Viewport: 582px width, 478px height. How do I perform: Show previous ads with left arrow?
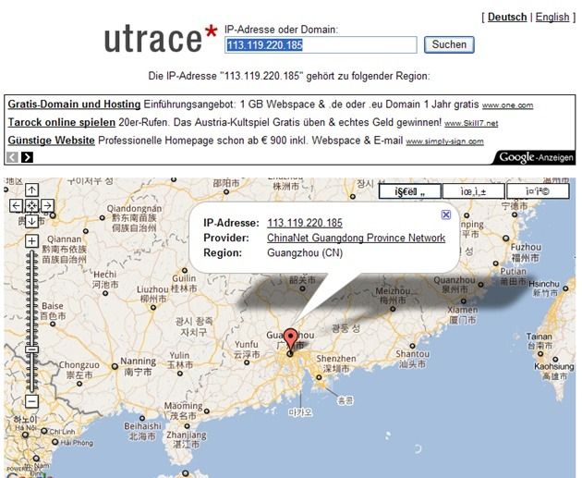coord(12,157)
